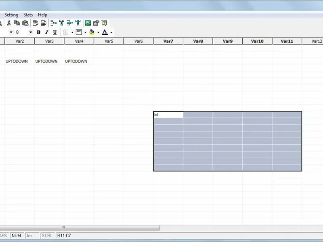Screen dimensions: 323x242
Task: Select the Var11 column header
Action: (x=287, y=41)
